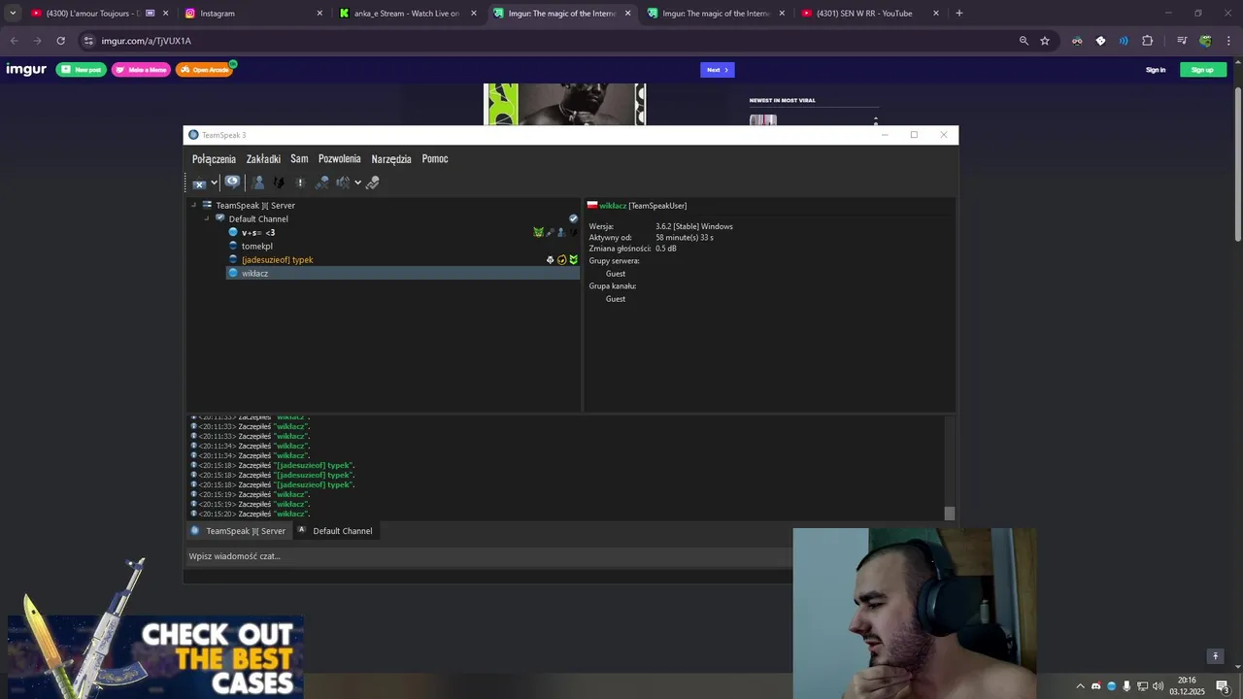1243x699 pixels.
Task: Click the chat message input field
Action: click(x=488, y=556)
